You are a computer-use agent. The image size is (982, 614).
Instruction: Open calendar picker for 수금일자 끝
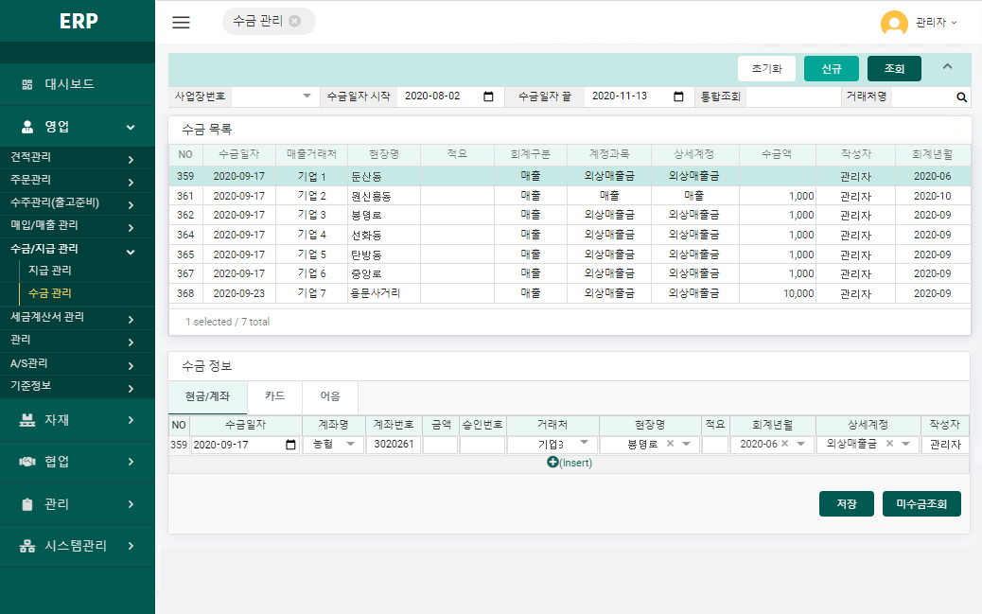coord(678,96)
